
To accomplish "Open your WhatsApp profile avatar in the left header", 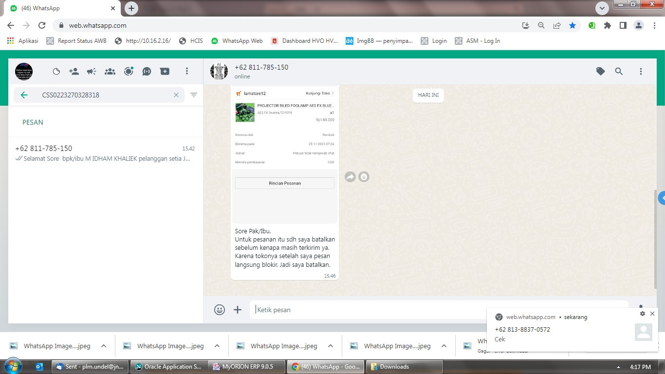I will pyautogui.click(x=24, y=72).
